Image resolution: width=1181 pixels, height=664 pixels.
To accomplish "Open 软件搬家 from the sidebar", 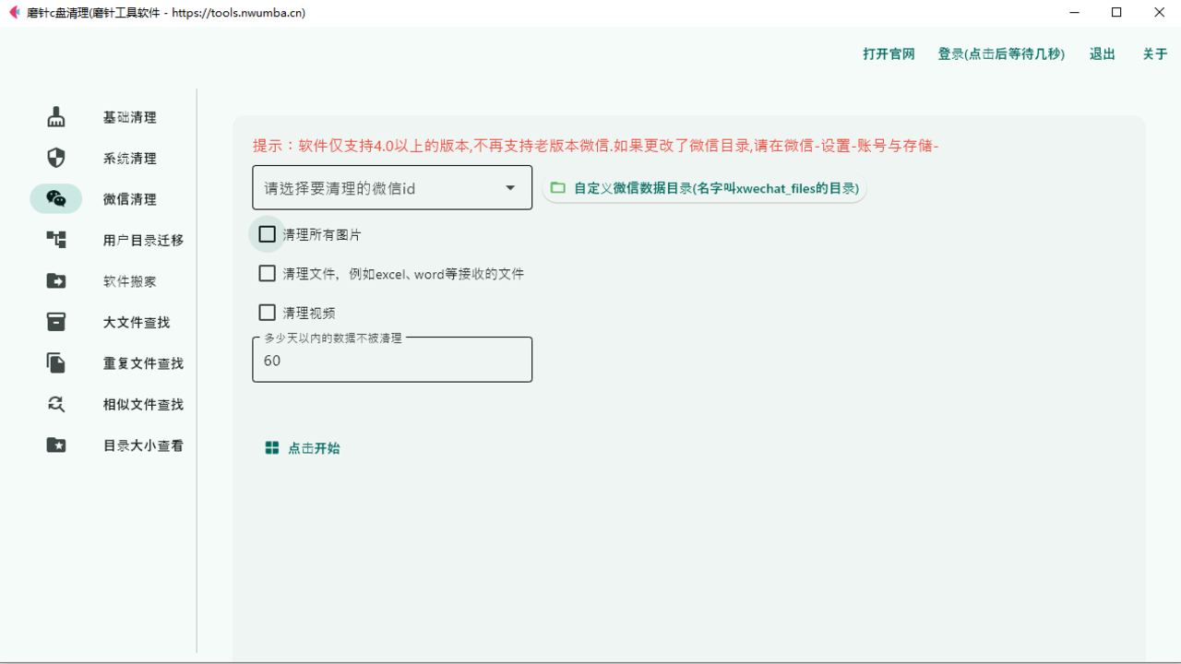I will (x=130, y=280).
